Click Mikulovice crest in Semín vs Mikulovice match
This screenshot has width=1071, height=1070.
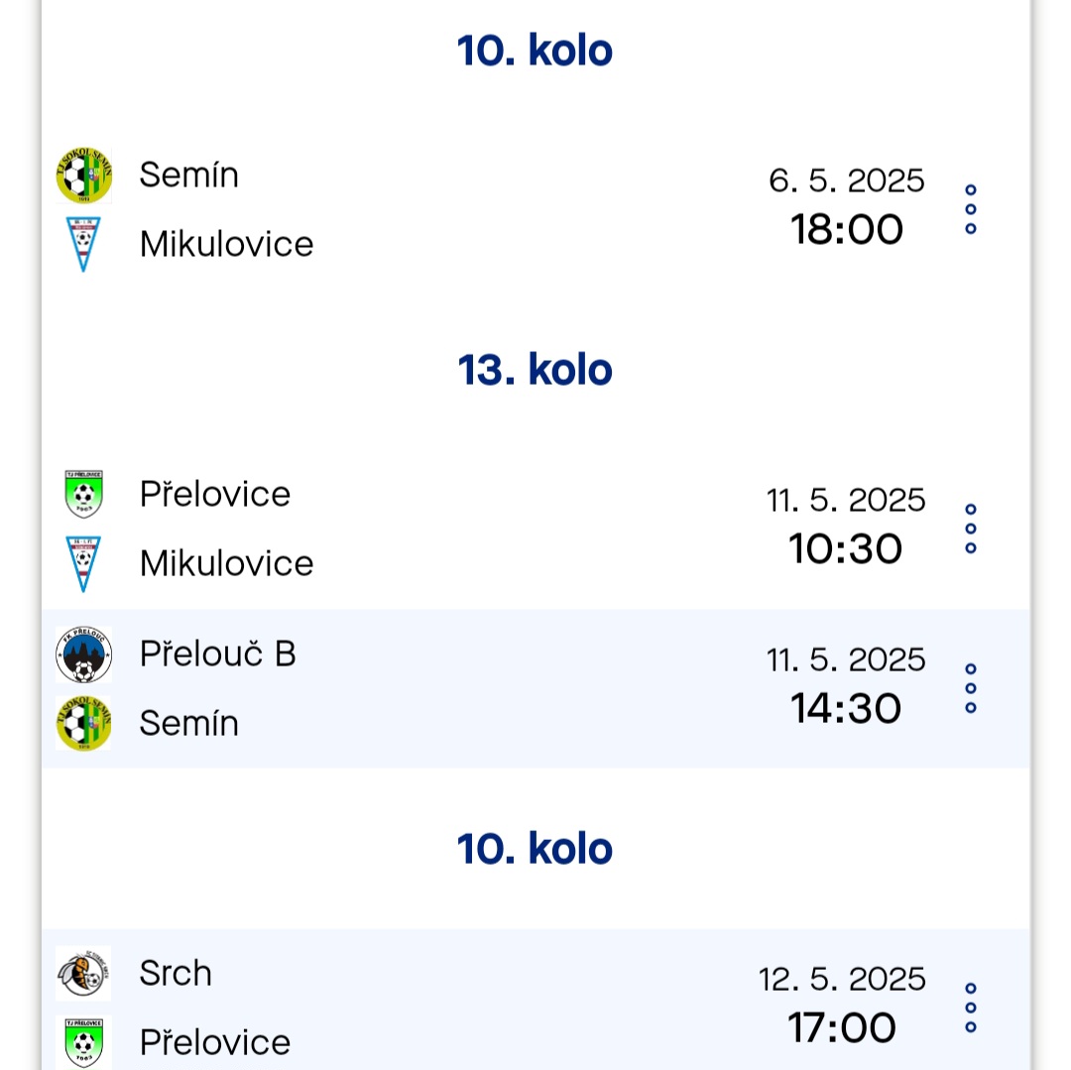83,245
